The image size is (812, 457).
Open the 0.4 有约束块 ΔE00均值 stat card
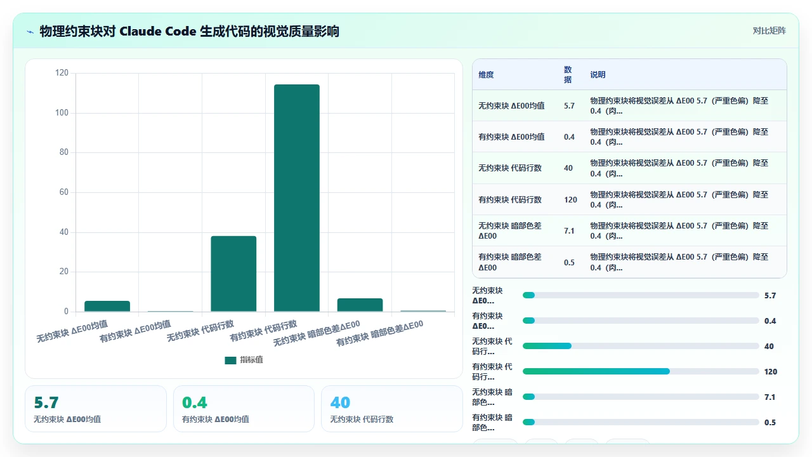244,409
